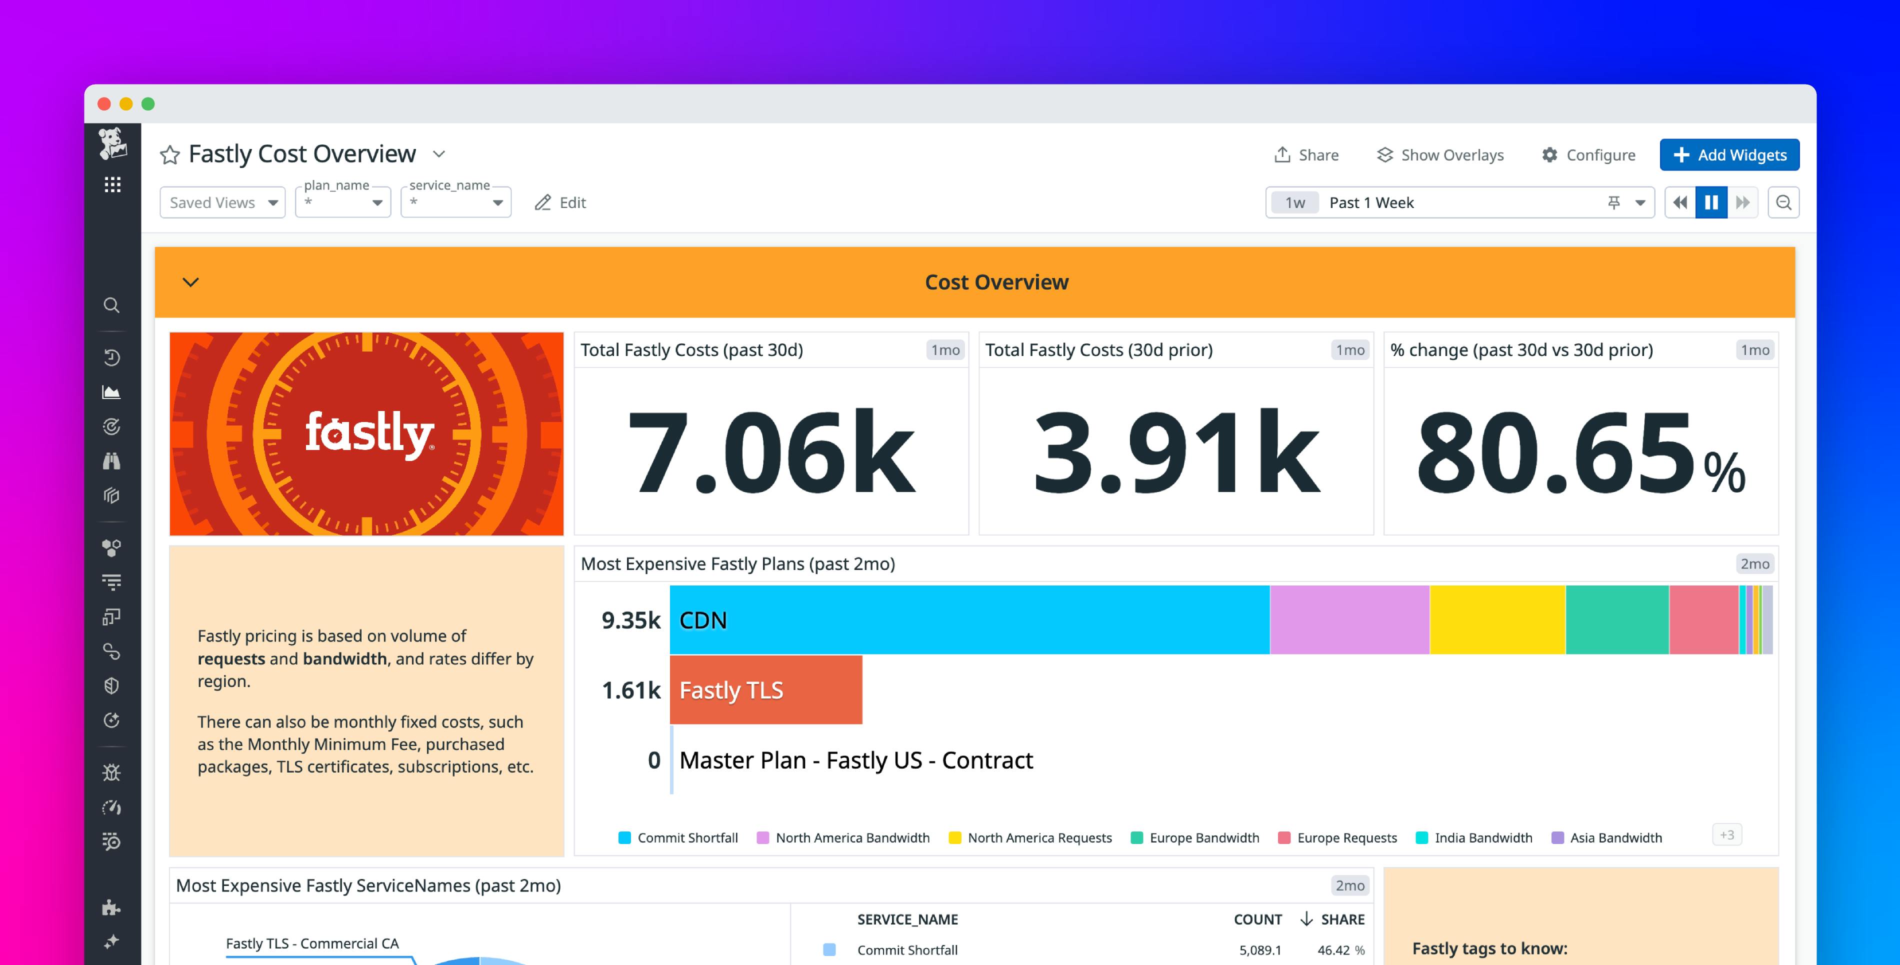Pin the Past 1 Week timeframe
Viewport: 1900px width, 965px height.
(x=1612, y=202)
